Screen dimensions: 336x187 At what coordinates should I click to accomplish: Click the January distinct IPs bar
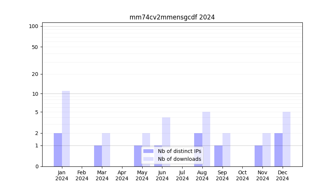(58, 150)
